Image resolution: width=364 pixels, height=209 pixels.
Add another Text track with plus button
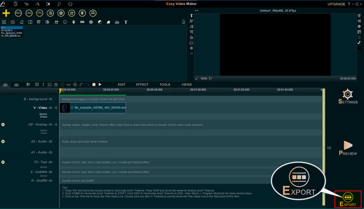(x=3, y=162)
